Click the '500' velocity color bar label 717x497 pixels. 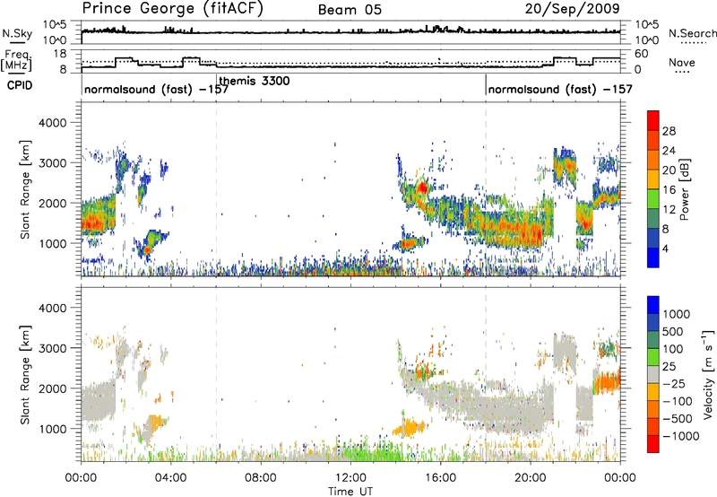click(672, 332)
